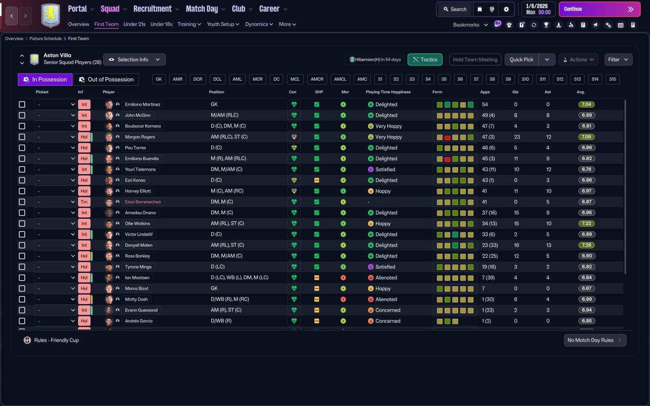This screenshot has width=650, height=406.
Task: Click the globe icon in top bar
Action: coord(492,9)
